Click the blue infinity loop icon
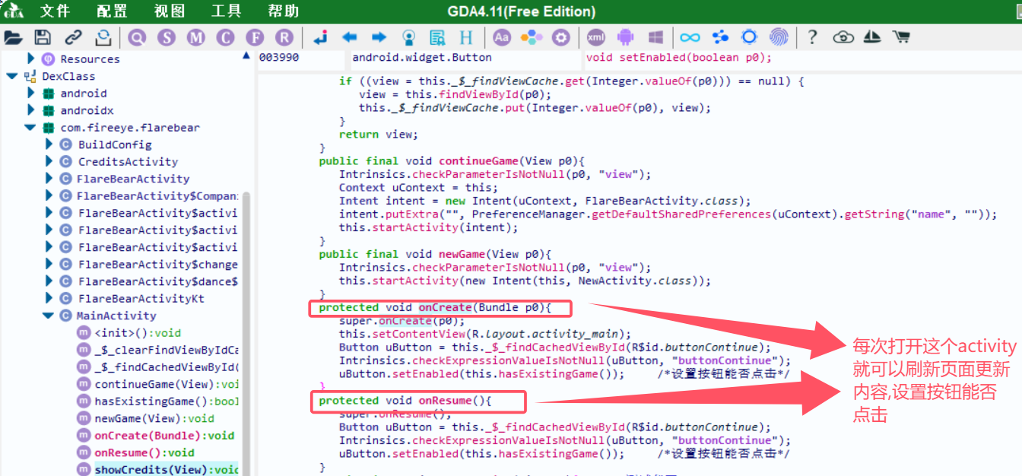This screenshot has height=476, width=1022. pyautogui.click(x=690, y=36)
